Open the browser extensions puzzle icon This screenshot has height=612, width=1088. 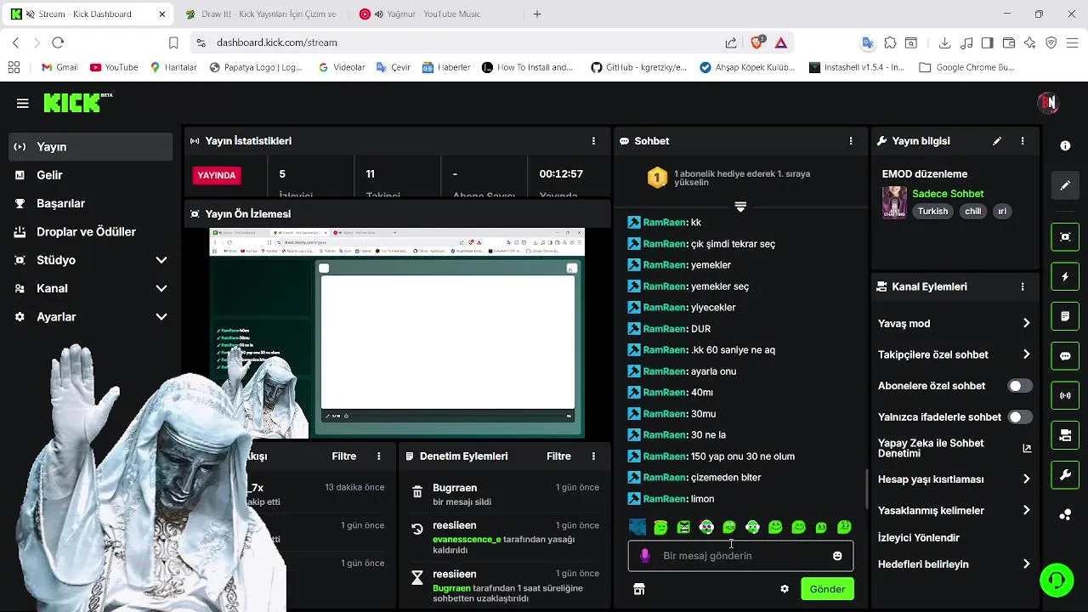coord(890,42)
